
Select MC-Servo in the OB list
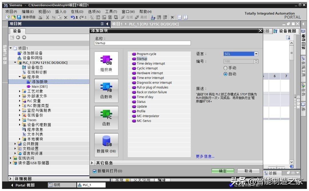pos(144,121)
